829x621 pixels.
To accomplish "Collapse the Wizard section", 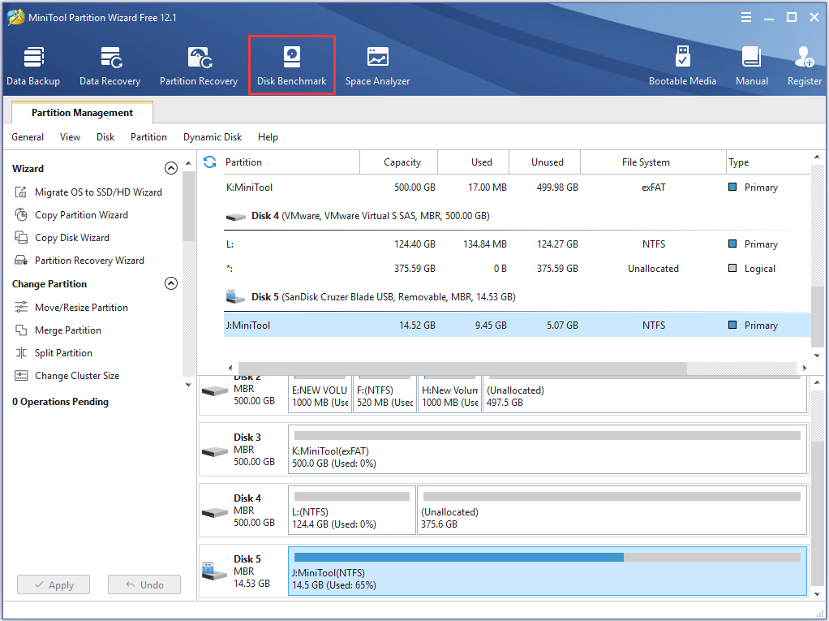I will [x=171, y=168].
